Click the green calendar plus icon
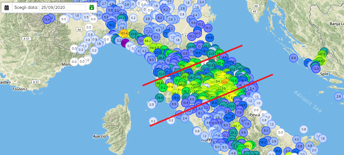Screen dimensions: 344x155 tap(92, 7)
